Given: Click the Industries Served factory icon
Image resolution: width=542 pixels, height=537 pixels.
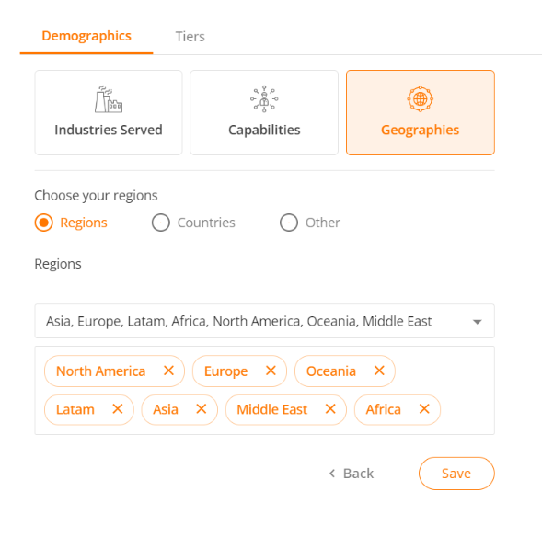Looking at the screenshot, I should pyautogui.click(x=109, y=99).
